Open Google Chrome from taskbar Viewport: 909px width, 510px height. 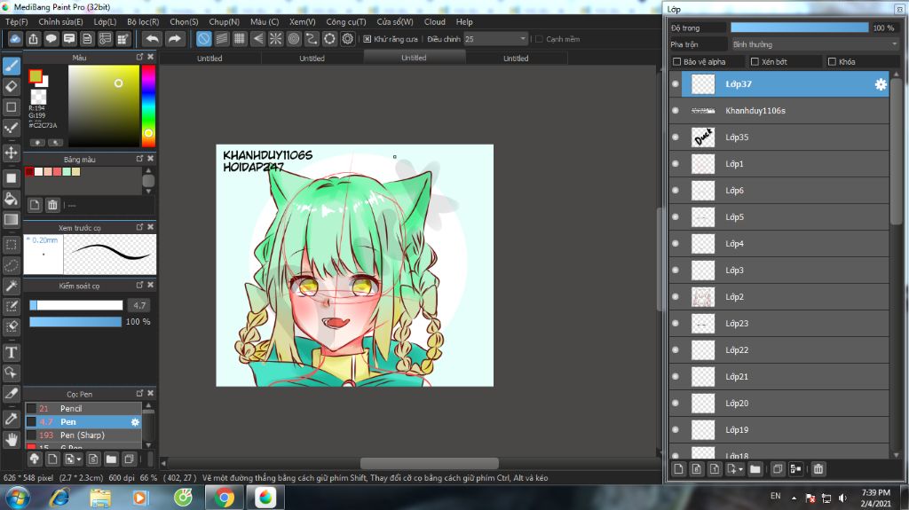point(224,498)
